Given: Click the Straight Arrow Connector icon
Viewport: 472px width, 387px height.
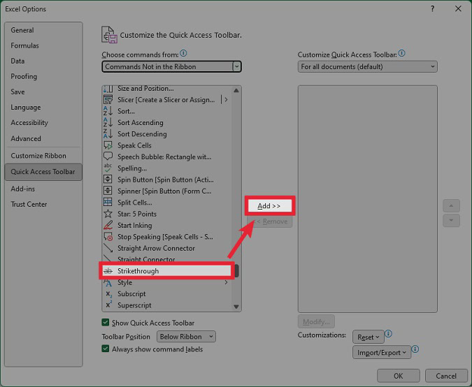Looking at the screenshot, I should pyautogui.click(x=108, y=248).
